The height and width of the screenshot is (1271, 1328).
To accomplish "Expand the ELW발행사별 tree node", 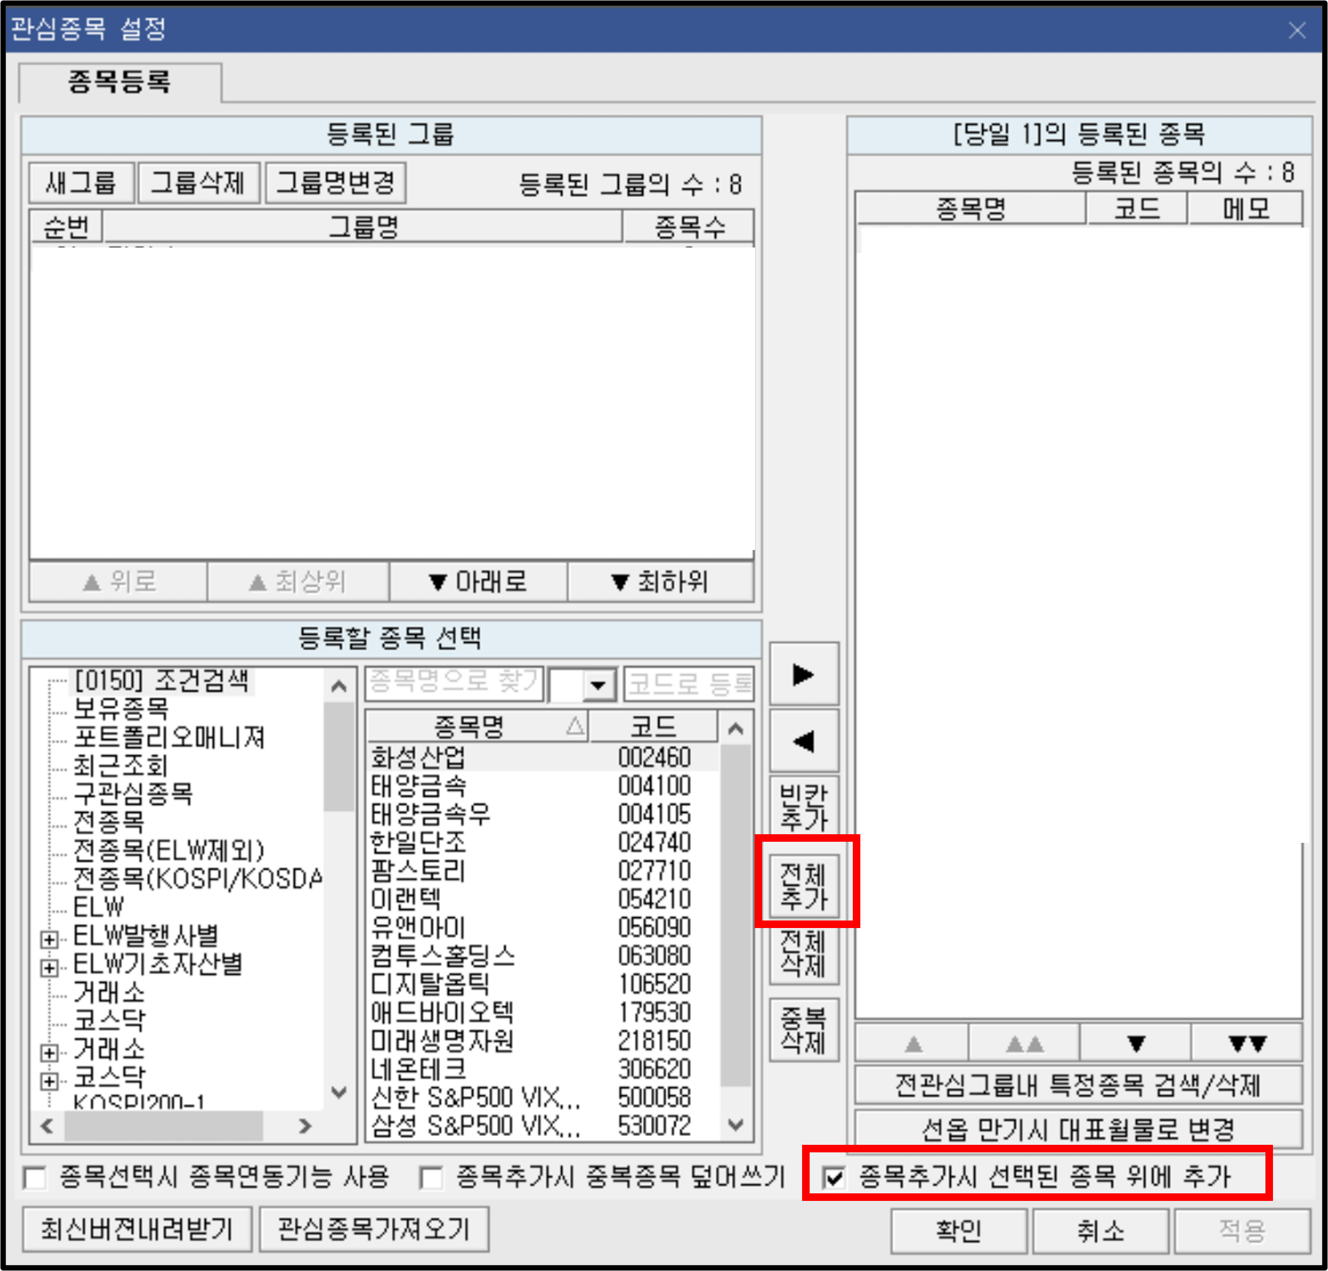I will (49, 939).
